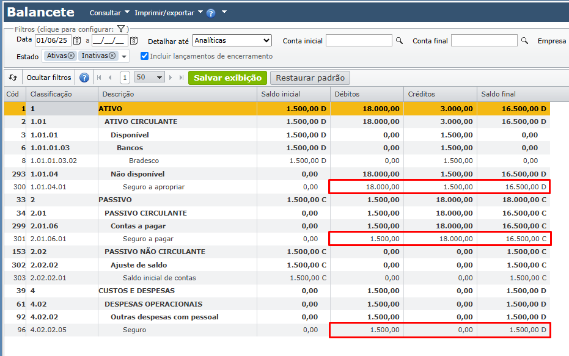
Task: Click the Salvar exibição button
Action: [227, 78]
